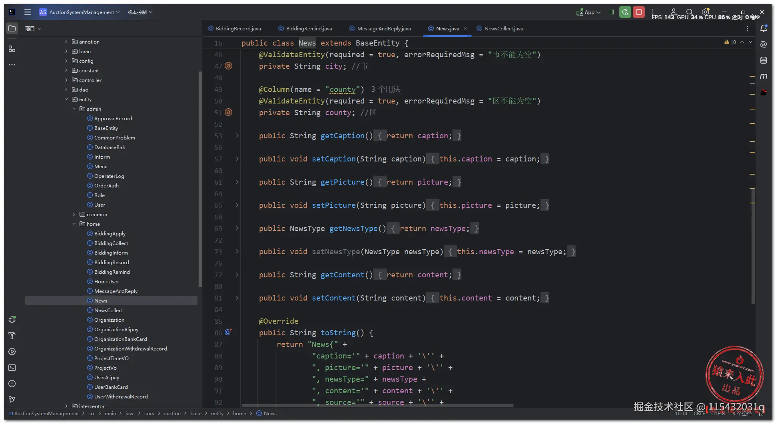Click the override gutter icon on line 86

(x=228, y=332)
